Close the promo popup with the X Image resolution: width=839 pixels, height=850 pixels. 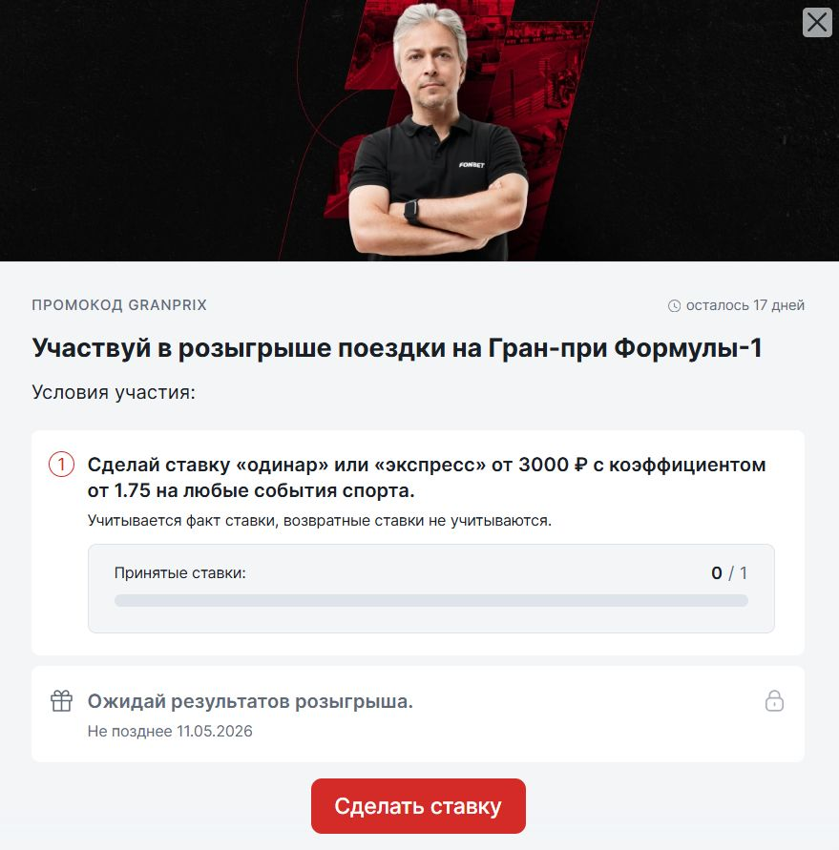click(817, 23)
